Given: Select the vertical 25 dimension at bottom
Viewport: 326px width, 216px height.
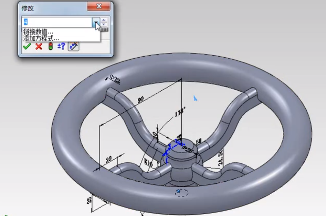Looking at the screenshot, I should pos(89,200).
